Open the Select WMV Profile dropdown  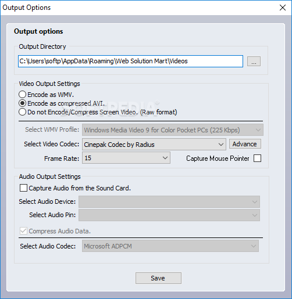point(173,130)
